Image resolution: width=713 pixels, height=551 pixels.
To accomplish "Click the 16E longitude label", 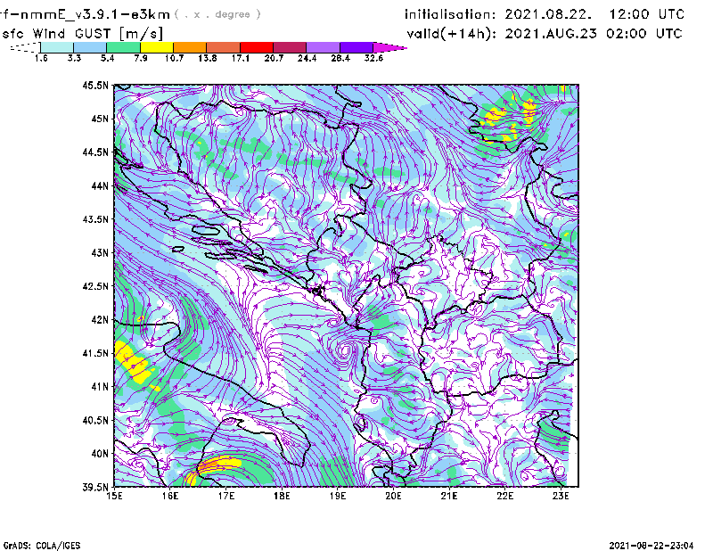I will pyautogui.click(x=170, y=496).
